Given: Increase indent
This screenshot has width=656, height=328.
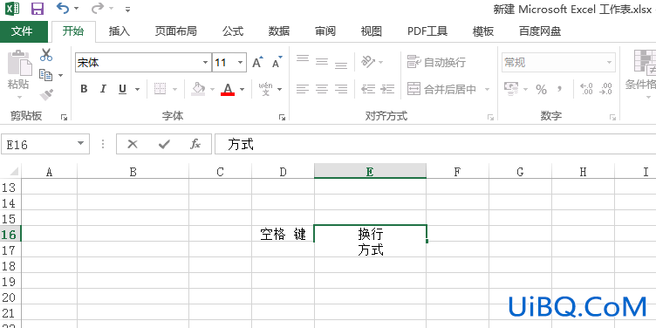Looking at the screenshot, I should pyautogui.click(x=388, y=89).
